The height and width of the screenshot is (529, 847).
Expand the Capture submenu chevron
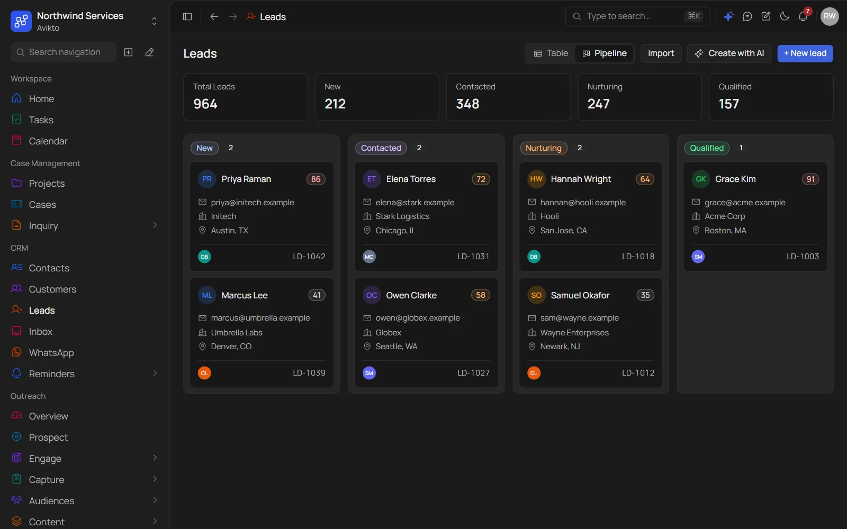155,479
